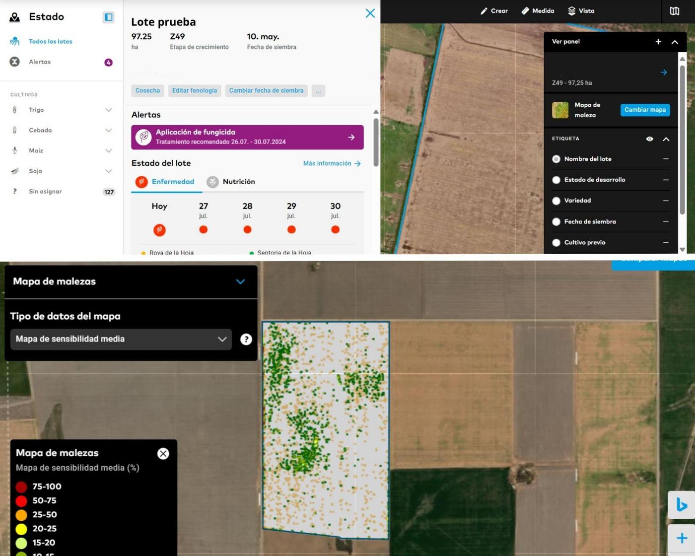Viewport: 695px width, 556px height.
Task: Click the help question mark icon
Action: click(246, 339)
